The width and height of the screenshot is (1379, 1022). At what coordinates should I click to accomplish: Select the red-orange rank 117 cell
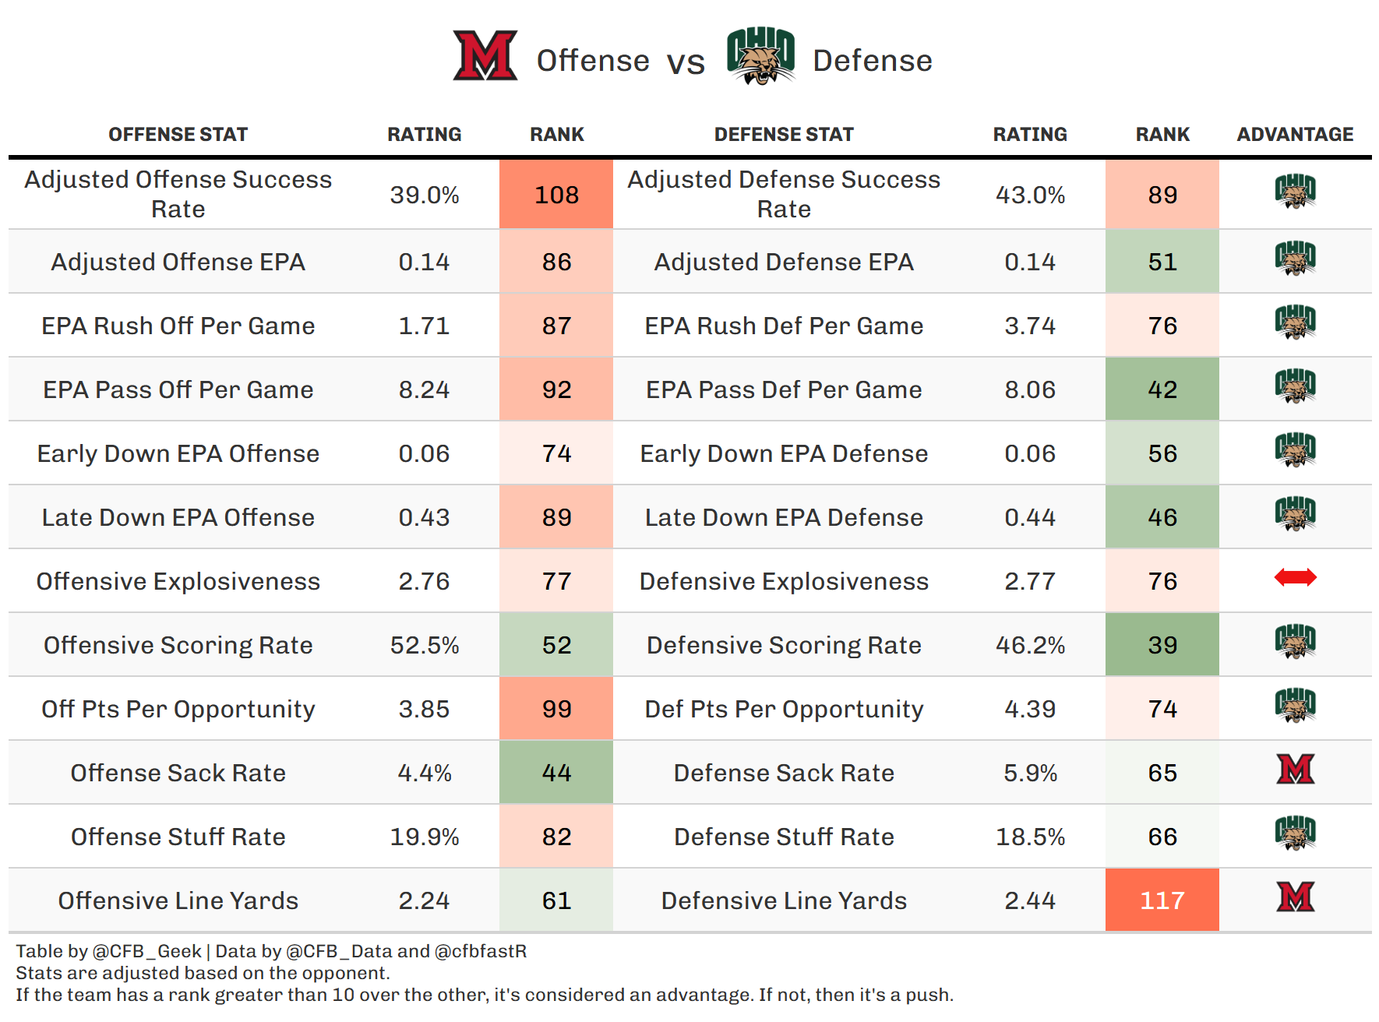pyautogui.click(x=1162, y=900)
